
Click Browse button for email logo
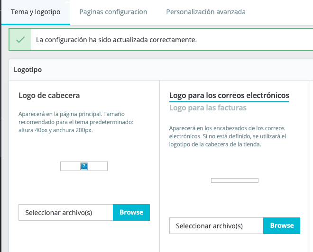coord(282,225)
